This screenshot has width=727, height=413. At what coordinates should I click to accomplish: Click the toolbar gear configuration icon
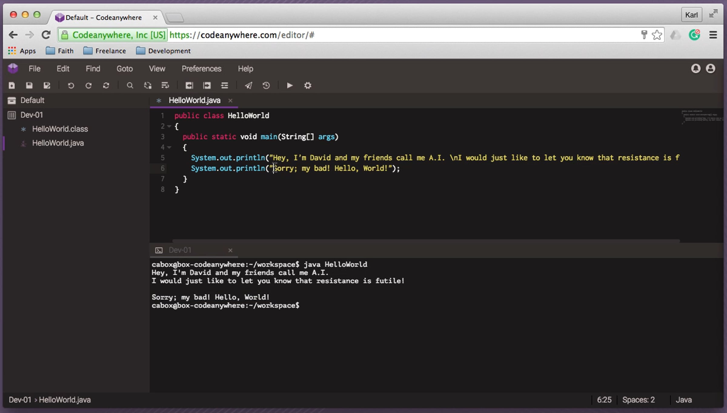307,86
